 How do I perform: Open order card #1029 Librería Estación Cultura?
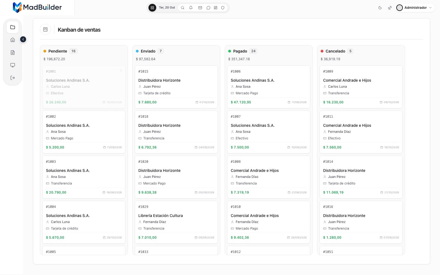coord(176,222)
